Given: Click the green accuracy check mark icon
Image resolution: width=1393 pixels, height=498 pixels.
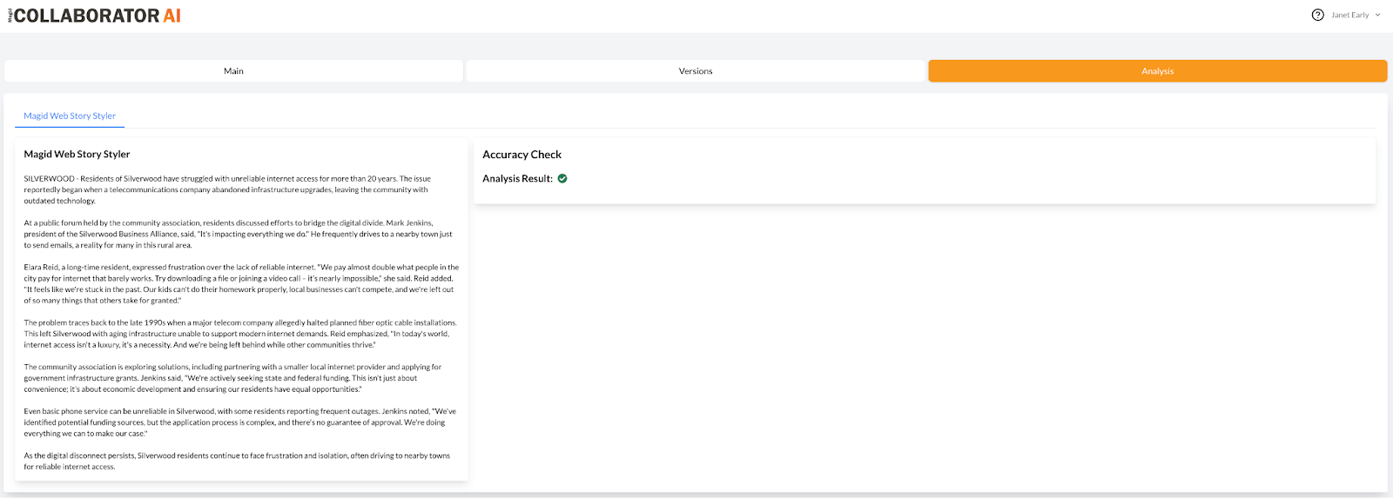Looking at the screenshot, I should click(x=562, y=179).
